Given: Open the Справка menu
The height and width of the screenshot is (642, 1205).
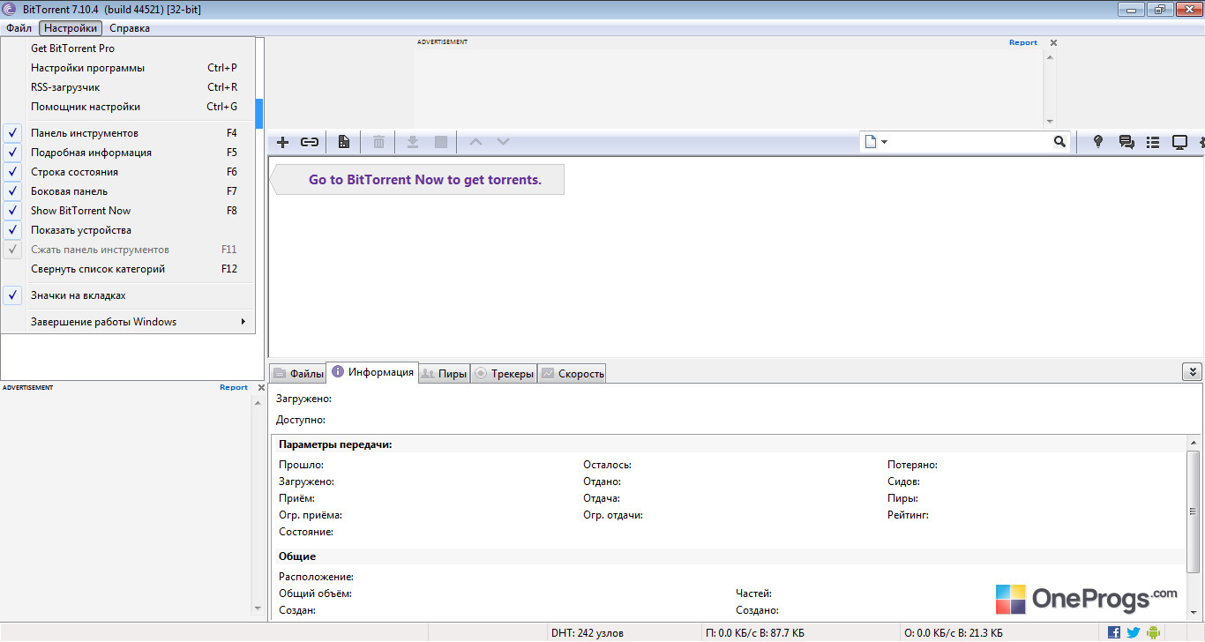Looking at the screenshot, I should [x=130, y=28].
